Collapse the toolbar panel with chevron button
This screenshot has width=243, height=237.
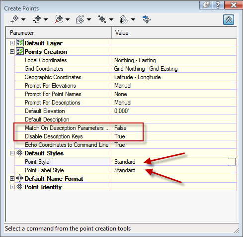tap(229, 20)
